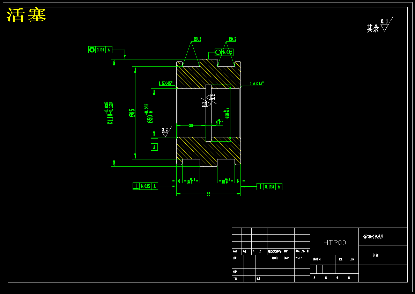Click the 66 overall width dimension
Screen dimensions: 415x294
click(x=209, y=194)
